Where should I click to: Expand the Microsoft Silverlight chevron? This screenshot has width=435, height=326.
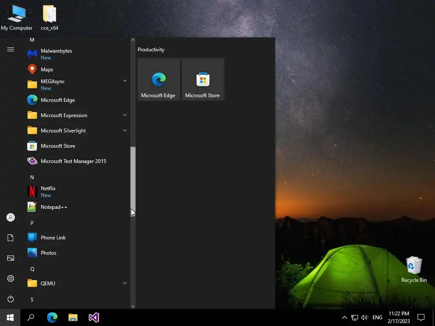125,130
